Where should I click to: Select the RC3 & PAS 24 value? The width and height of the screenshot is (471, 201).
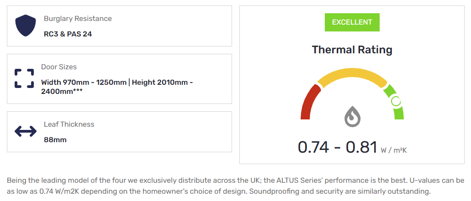[x=68, y=34]
